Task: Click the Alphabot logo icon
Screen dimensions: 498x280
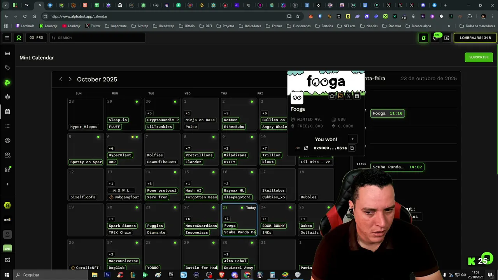Action: 18,38
